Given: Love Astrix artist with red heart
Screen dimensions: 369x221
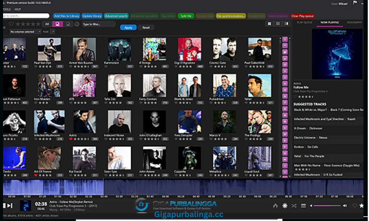Looking at the screenshot, I should 71,139.
